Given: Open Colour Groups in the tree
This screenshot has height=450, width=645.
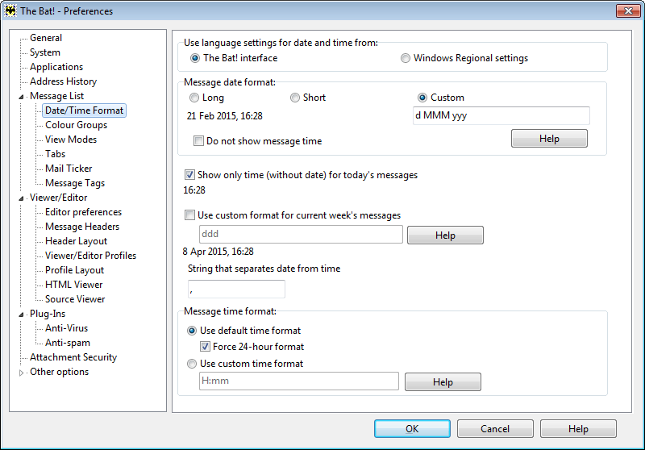Looking at the screenshot, I should [x=76, y=125].
